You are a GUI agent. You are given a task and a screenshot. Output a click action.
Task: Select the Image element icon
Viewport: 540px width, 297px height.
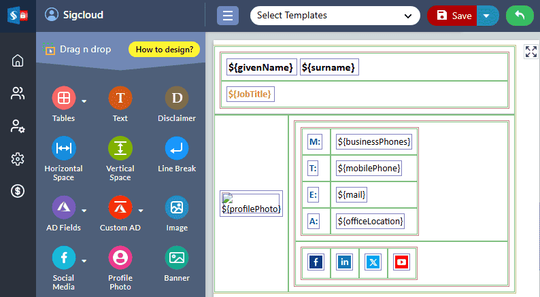click(x=177, y=207)
